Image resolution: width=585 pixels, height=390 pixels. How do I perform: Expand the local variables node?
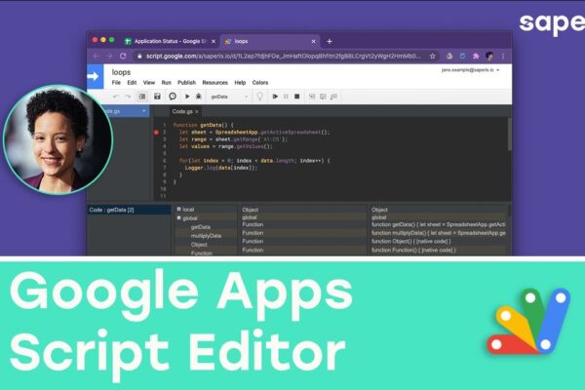[x=178, y=209]
